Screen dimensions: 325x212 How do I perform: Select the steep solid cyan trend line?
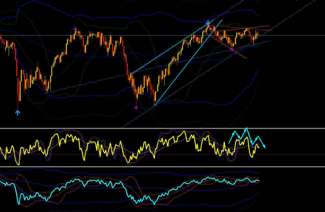coord(188,63)
